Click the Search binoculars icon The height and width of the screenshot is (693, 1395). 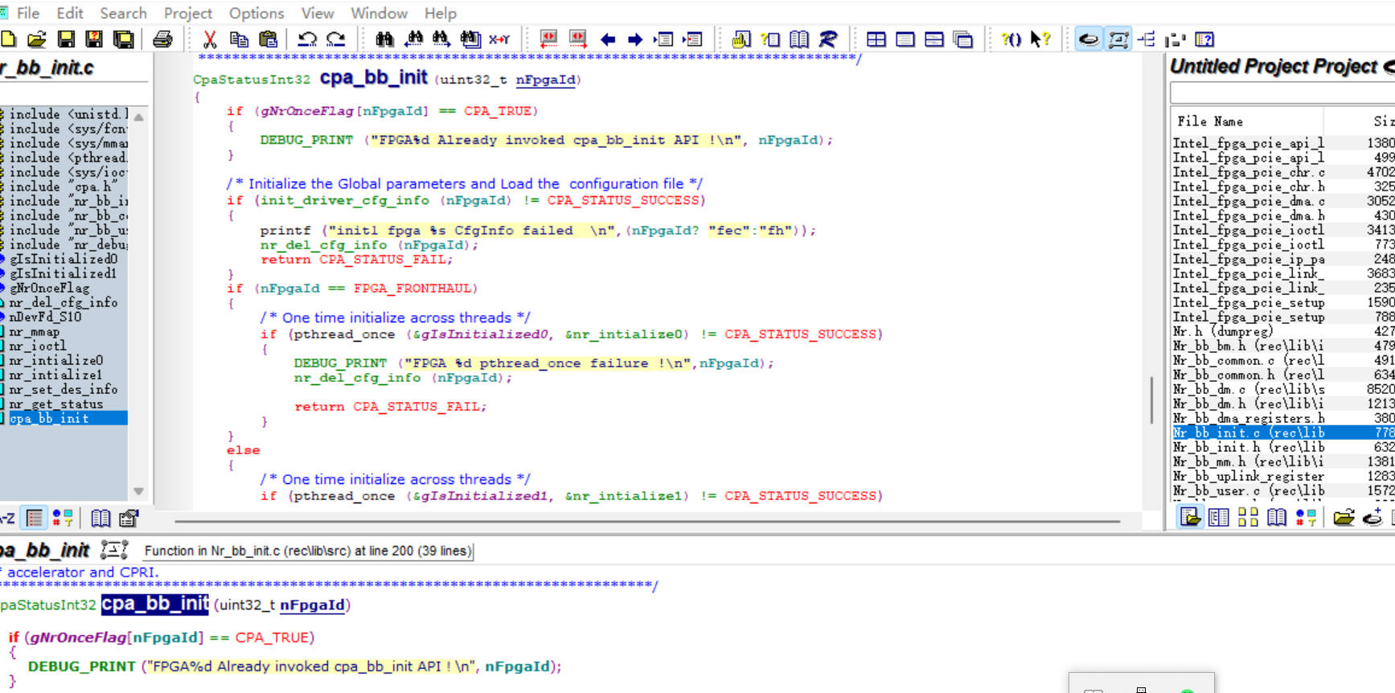point(384,39)
